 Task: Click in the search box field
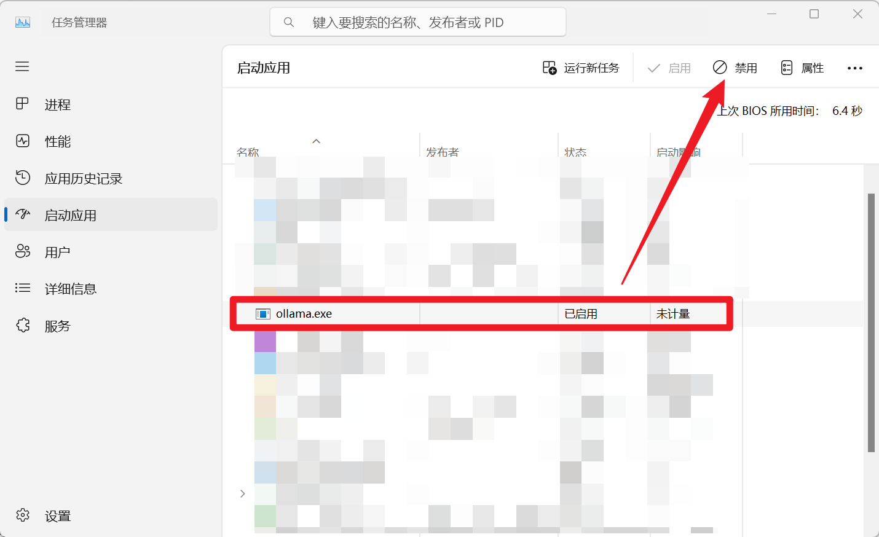(418, 23)
